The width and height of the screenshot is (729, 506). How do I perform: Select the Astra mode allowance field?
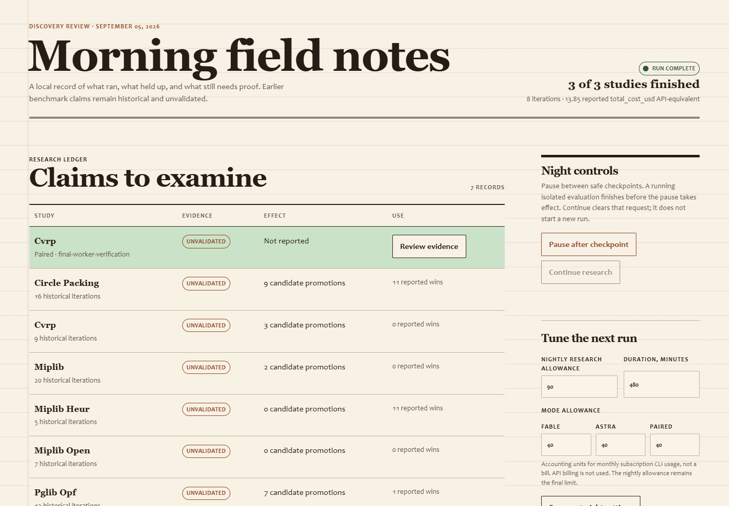(x=620, y=445)
